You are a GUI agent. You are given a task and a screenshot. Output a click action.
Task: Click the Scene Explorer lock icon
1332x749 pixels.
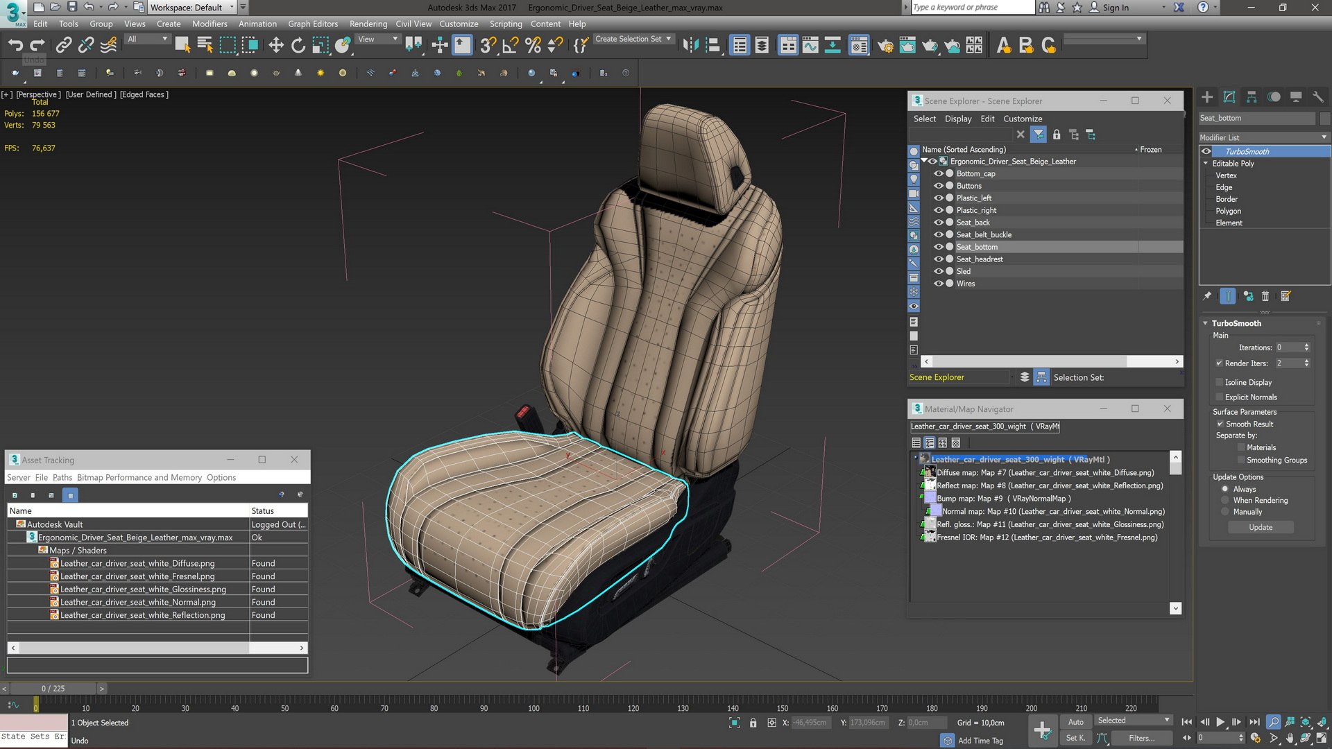[1057, 135]
